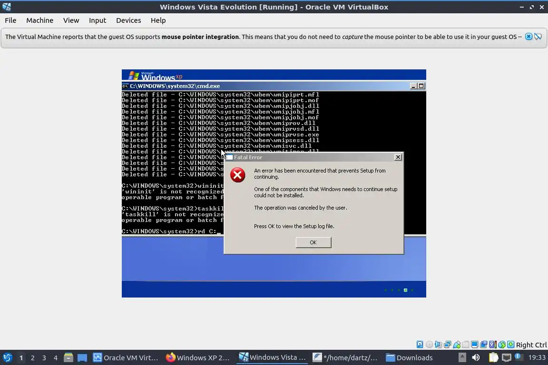548x365 pixels.
Task: Click the VirtualBox window icon in title bar
Action: coord(7,7)
